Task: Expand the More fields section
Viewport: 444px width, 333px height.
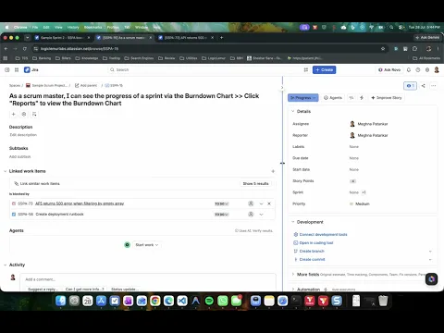Action: (x=293, y=274)
